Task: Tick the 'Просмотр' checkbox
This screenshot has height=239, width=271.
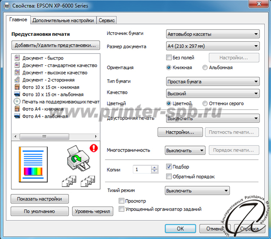Action: (x=121, y=201)
